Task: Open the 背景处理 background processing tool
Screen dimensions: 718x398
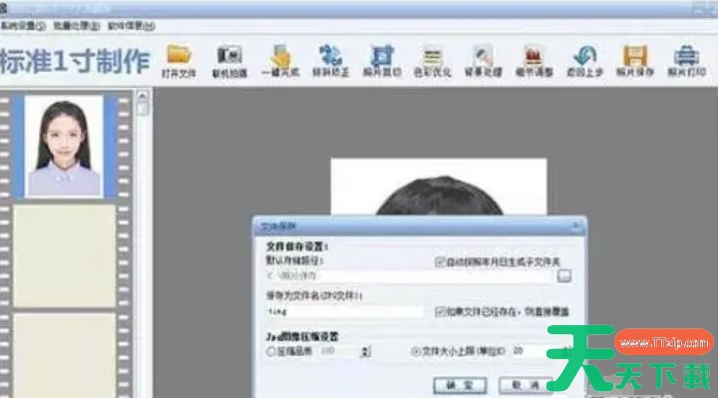Action: pyautogui.click(x=483, y=61)
